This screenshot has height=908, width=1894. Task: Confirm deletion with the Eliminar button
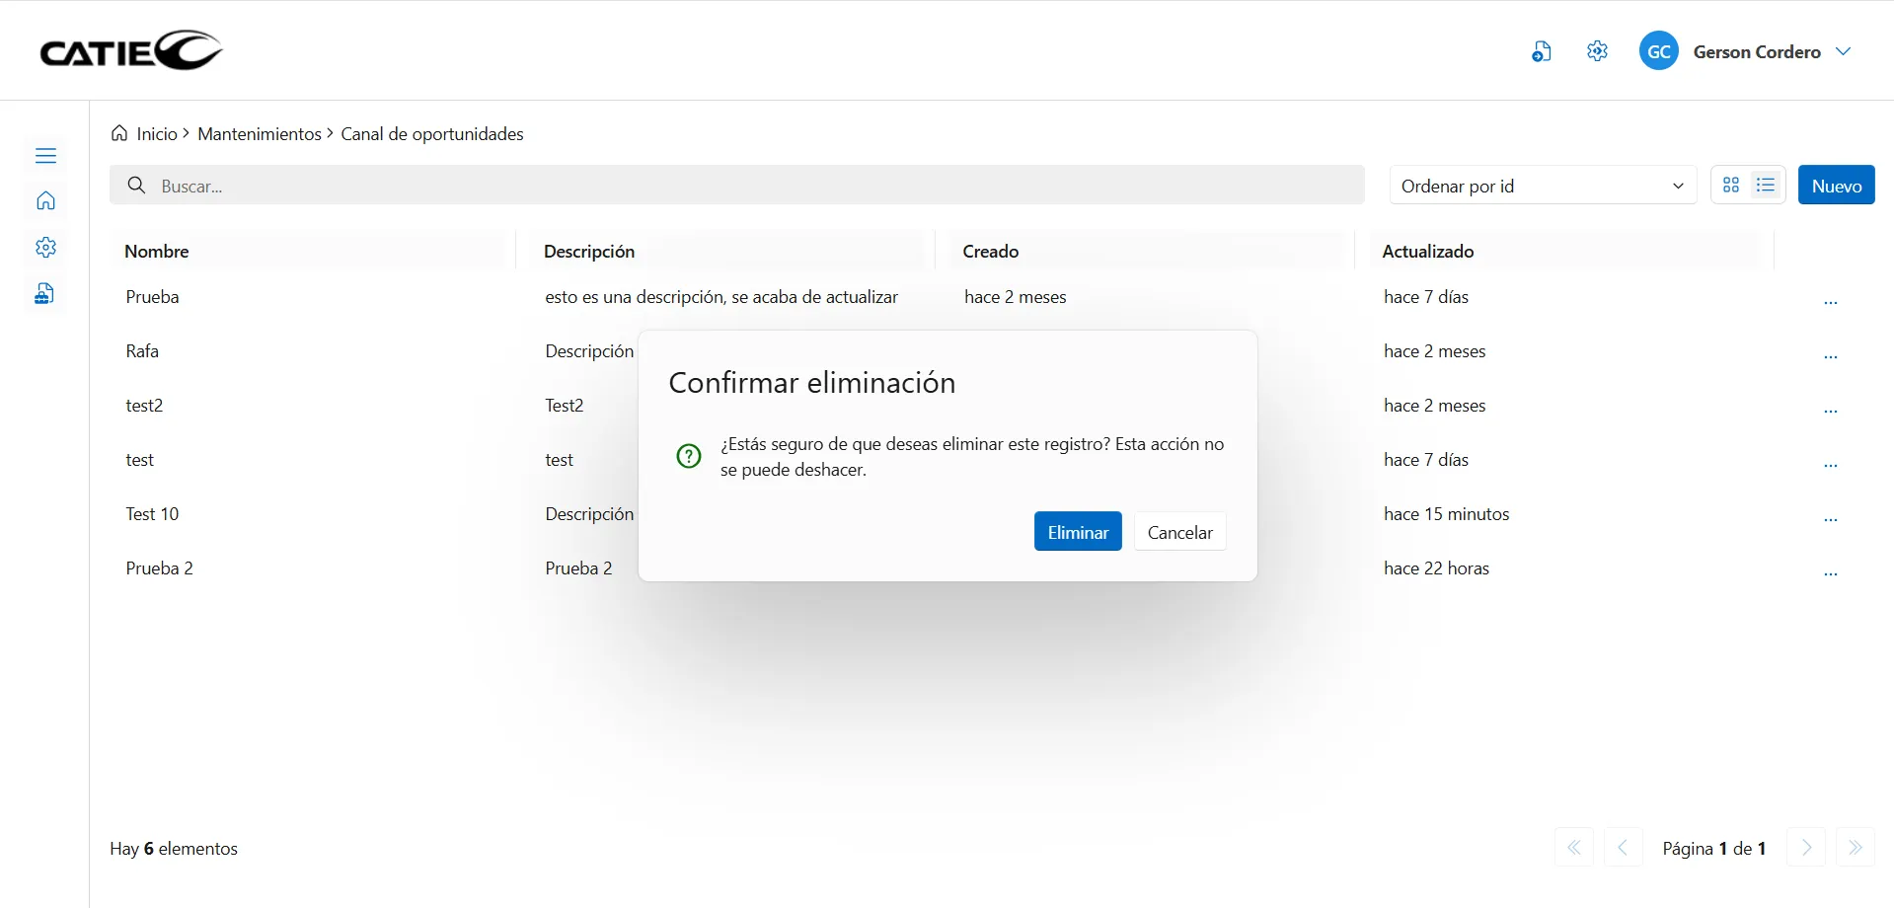point(1077,532)
